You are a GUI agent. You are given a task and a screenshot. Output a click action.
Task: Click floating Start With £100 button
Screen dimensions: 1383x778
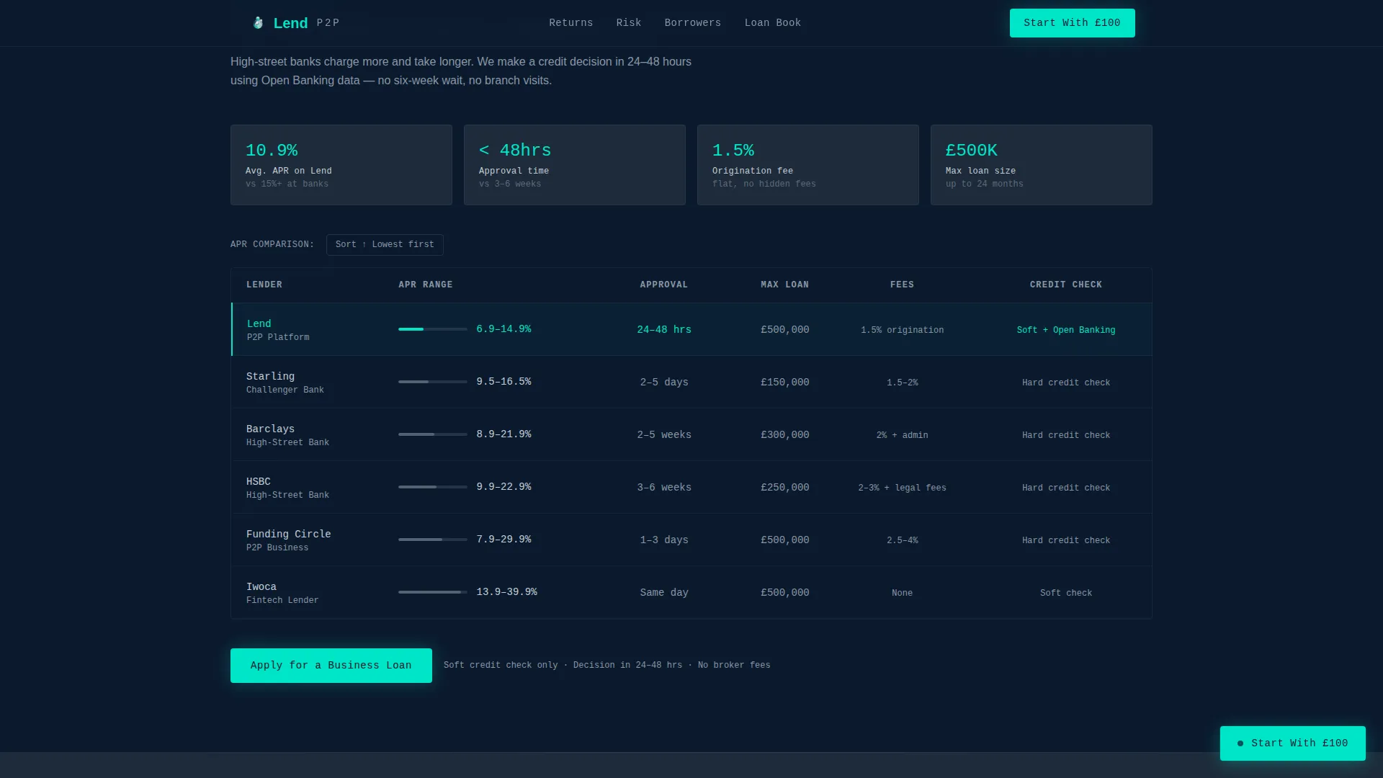[x=1292, y=743]
